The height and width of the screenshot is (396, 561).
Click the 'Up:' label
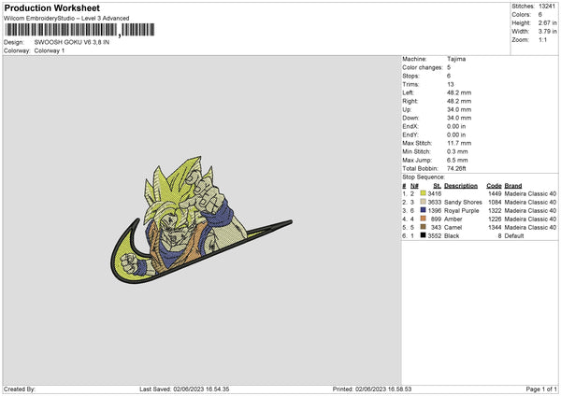click(x=407, y=109)
